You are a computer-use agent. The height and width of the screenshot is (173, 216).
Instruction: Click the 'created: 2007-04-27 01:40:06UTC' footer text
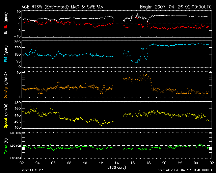(x=185, y=170)
